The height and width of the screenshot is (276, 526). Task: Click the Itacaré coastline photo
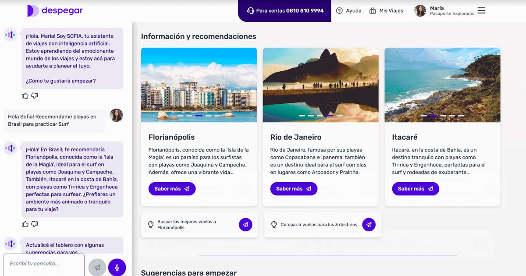442,83
